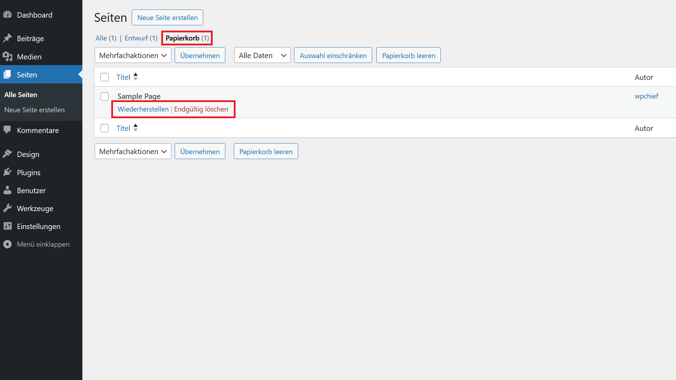Open Kommentare menu item
The image size is (676, 380).
(41, 130)
